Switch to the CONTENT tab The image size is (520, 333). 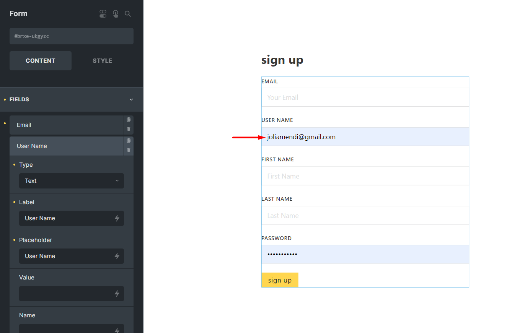(41, 61)
